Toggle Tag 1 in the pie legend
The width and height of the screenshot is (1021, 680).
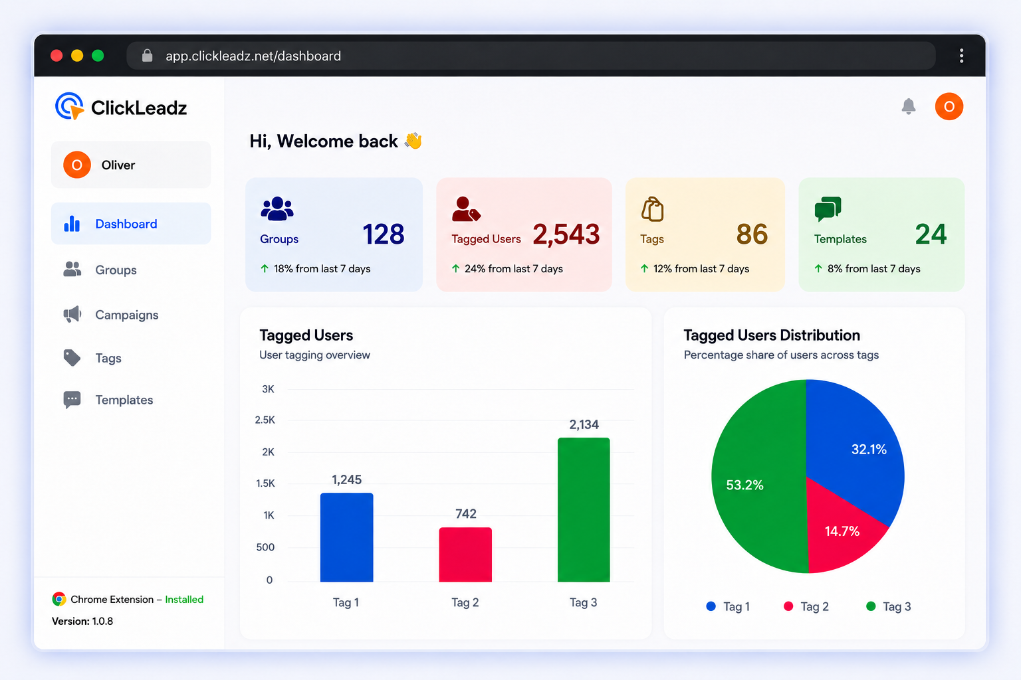pos(728,606)
